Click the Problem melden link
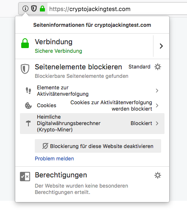The height and width of the screenshot is (211, 187). coord(54,159)
